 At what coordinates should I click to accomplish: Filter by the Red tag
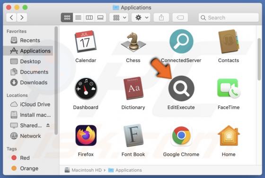pyautogui.click(x=28, y=158)
